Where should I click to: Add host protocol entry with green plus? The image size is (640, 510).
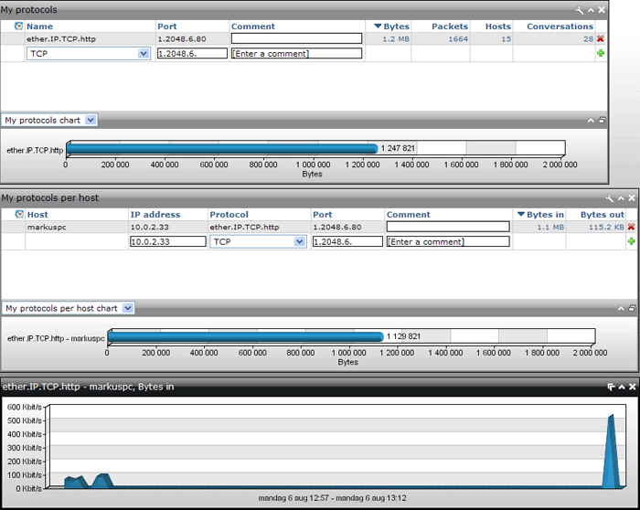(x=632, y=241)
